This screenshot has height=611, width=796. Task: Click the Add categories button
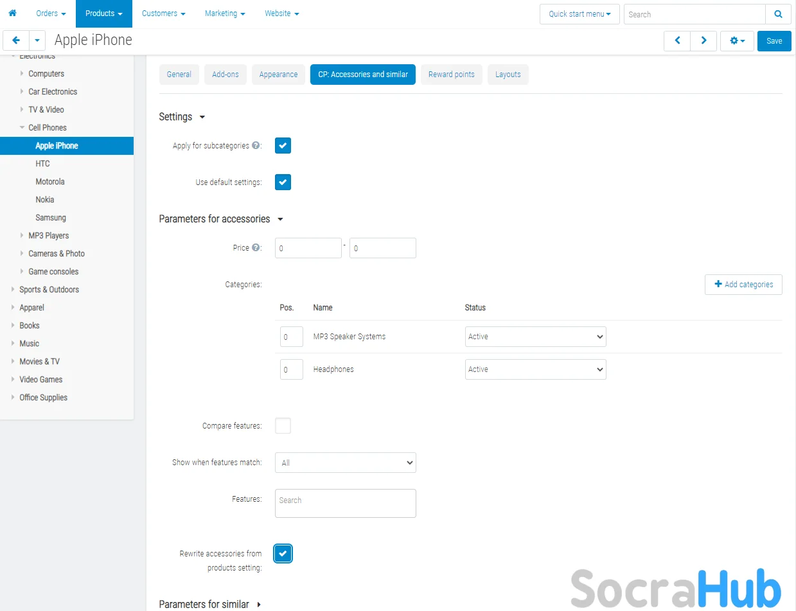pyautogui.click(x=743, y=285)
